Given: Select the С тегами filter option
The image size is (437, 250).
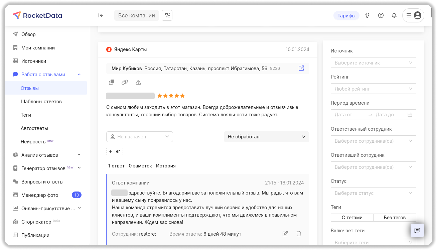Looking at the screenshot, I should pos(352,218).
